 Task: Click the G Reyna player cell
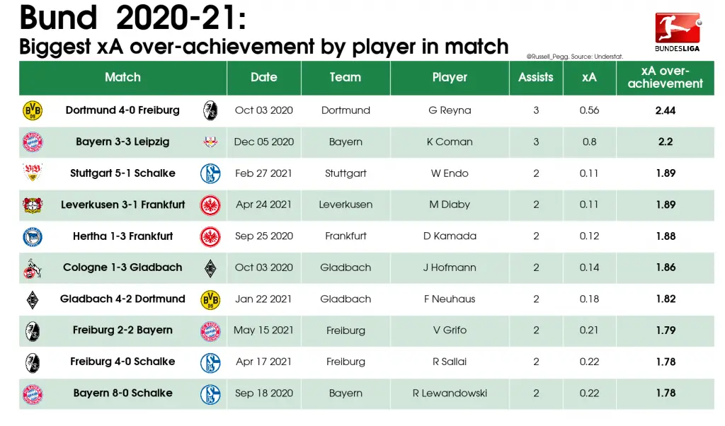click(450, 110)
